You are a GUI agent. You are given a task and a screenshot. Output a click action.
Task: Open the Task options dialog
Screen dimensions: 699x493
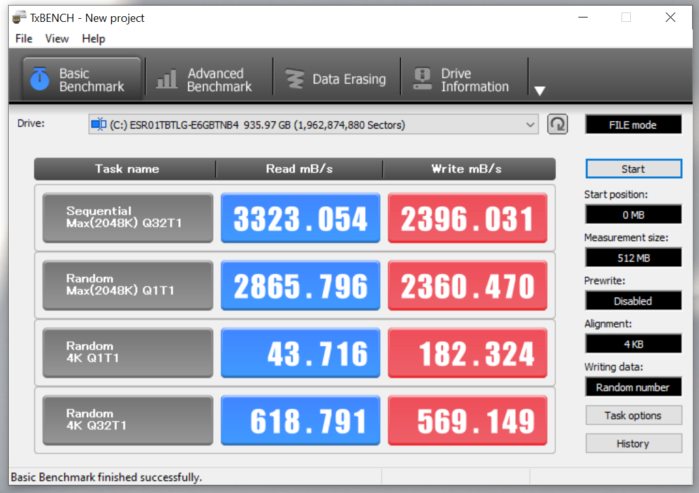pos(633,416)
